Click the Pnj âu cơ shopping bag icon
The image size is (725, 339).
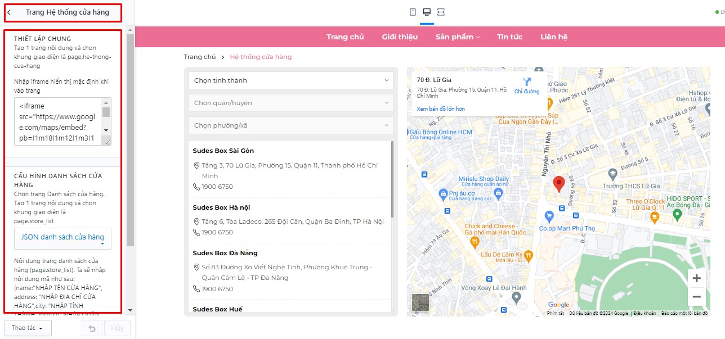point(443,194)
